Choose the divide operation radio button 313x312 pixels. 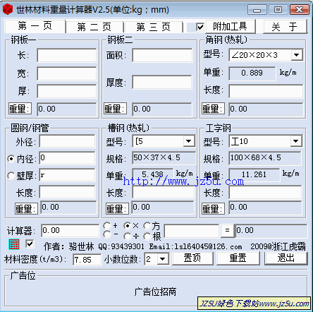click(x=127, y=236)
